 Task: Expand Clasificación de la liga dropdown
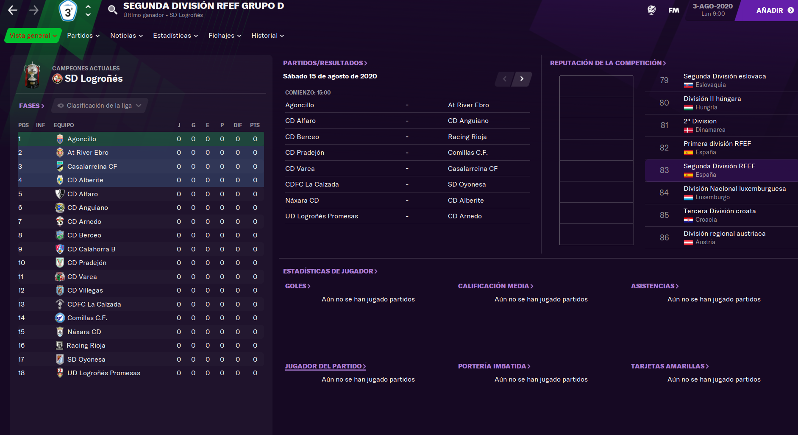coord(100,106)
